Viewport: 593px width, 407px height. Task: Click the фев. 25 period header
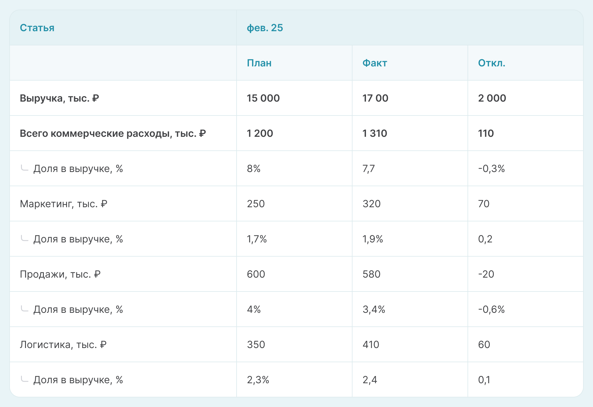coord(265,28)
